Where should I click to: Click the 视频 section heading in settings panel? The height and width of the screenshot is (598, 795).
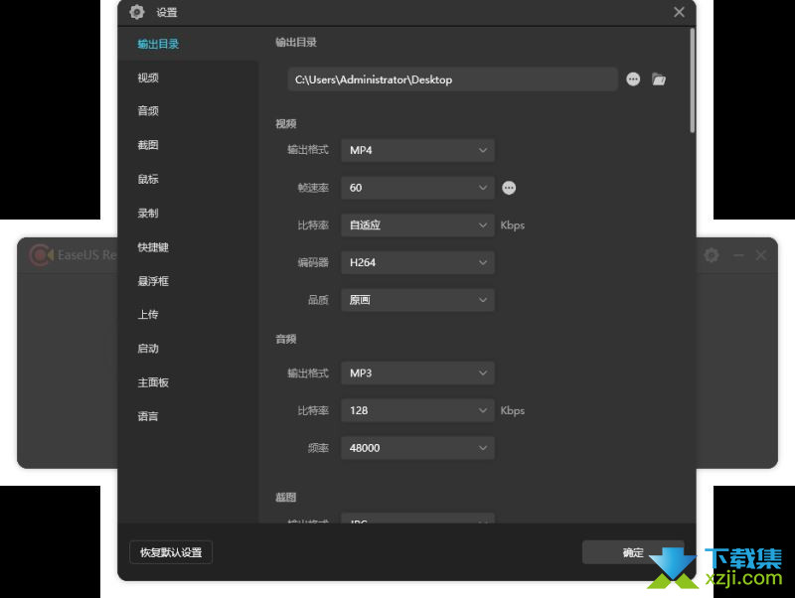(286, 123)
